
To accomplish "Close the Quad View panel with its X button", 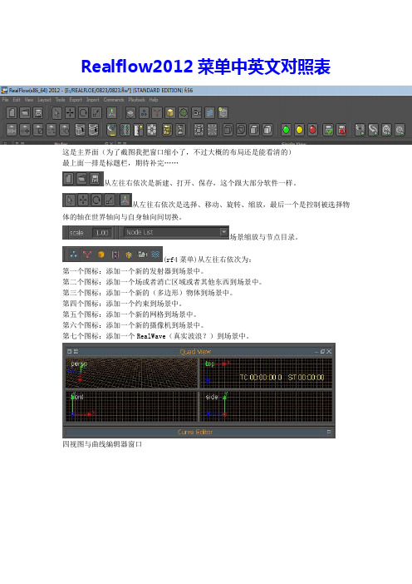I will click(x=329, y=351).
